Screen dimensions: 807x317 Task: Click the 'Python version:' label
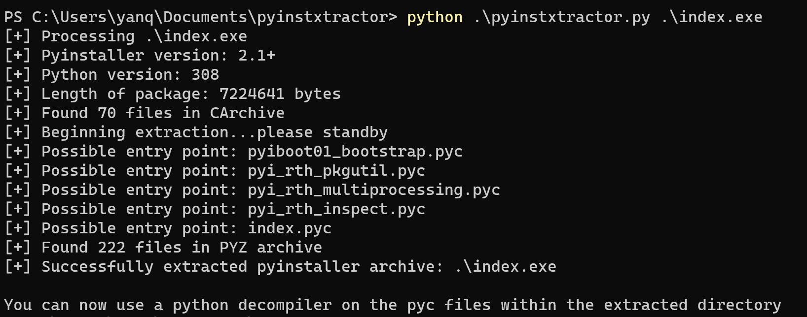(x=111, y=75)
